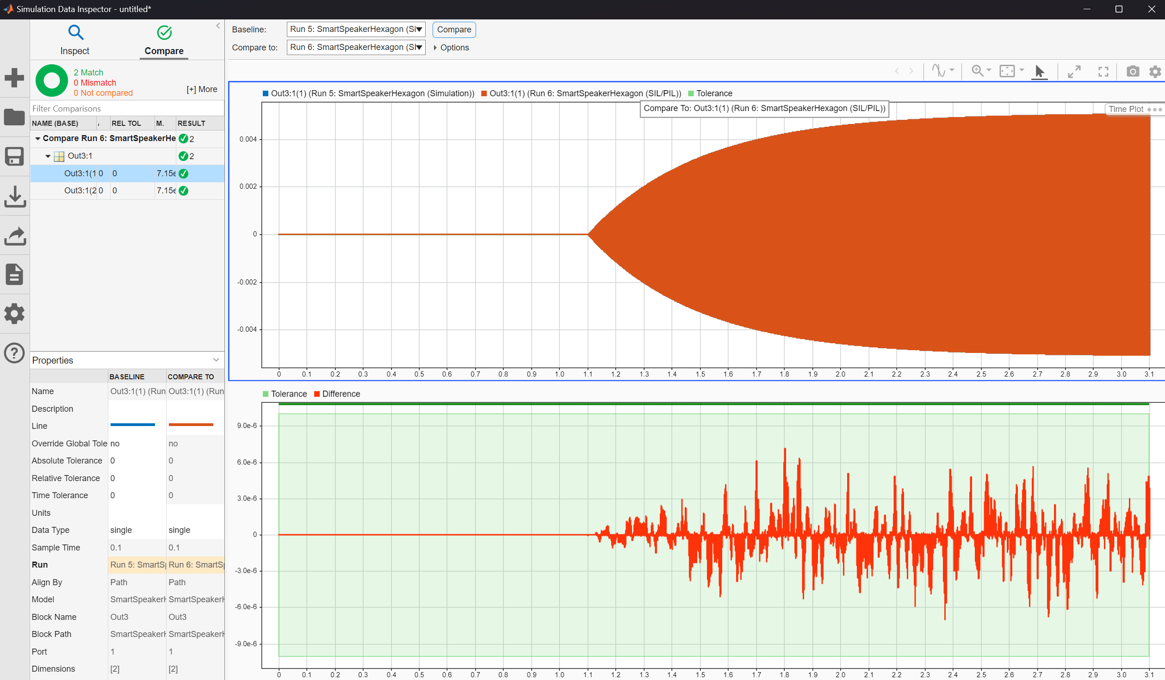Screen dimensions: 1165x680
Task: Click the plus icon in left sidebar
Action: point(14,77)
